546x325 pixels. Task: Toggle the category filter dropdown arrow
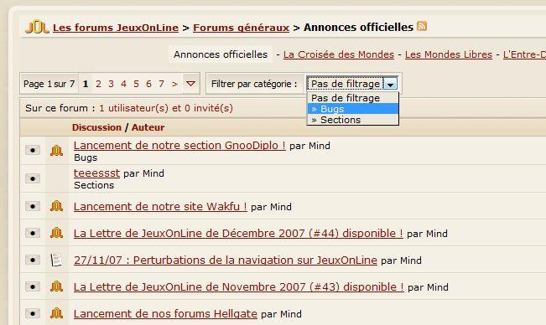(x=390, y=84)
